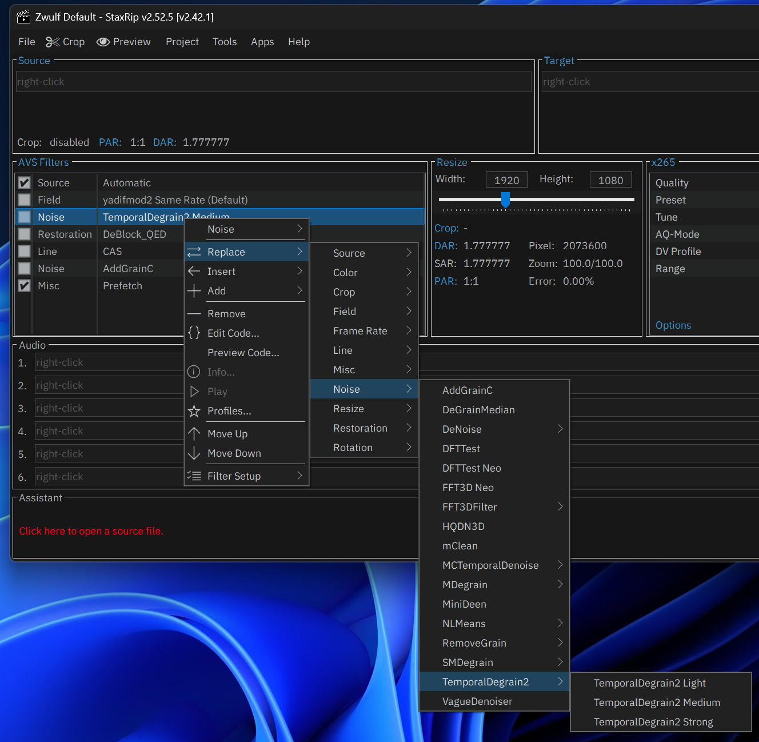Expand the Restoration category submenu
759x742 pixels.
point(364,428)
